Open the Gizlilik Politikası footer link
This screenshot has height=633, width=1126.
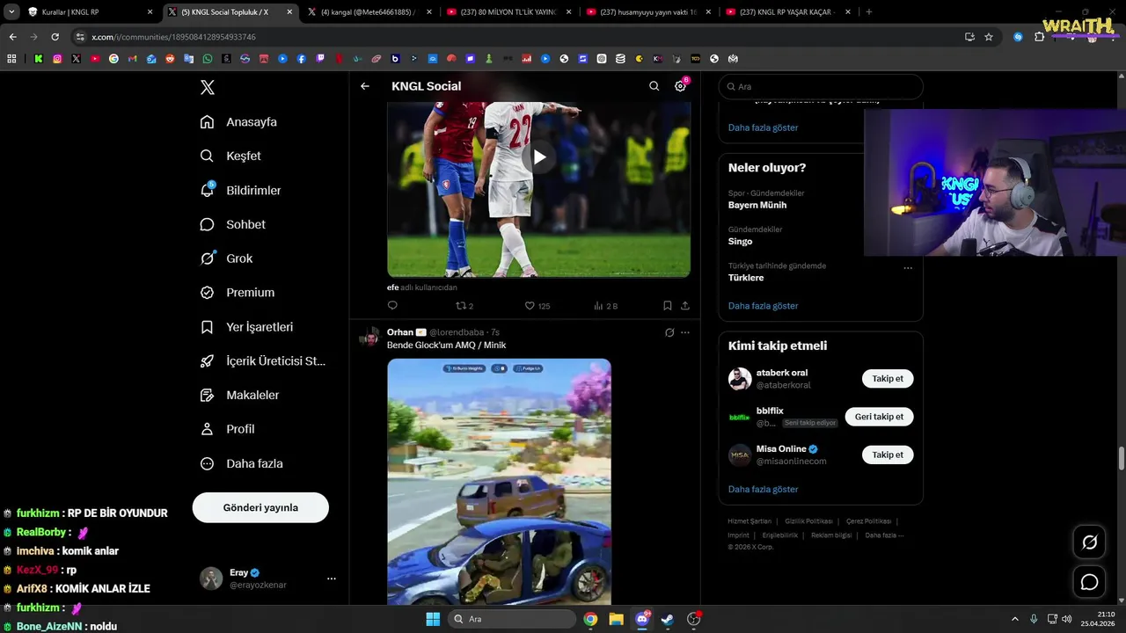point(808,521)
